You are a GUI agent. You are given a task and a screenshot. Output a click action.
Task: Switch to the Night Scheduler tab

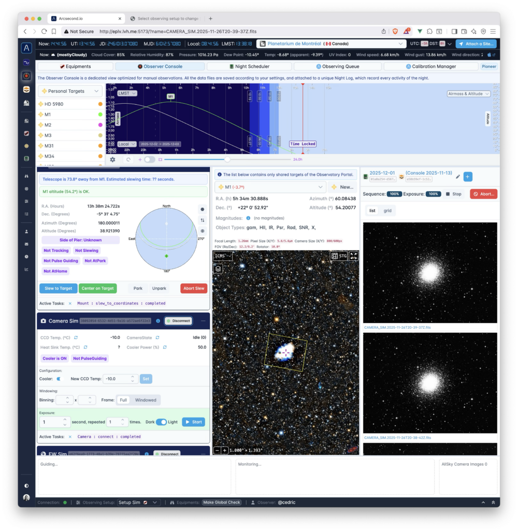(249, 66)
